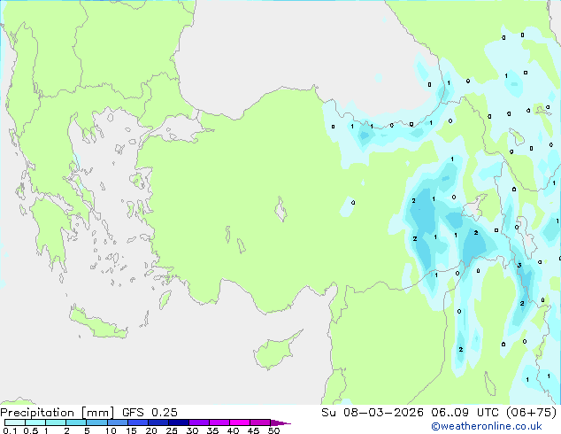Viewport: 561px width, 434px height.
Task: Click the magenta 45 mm legend swatch
Action: click(260, 422)
